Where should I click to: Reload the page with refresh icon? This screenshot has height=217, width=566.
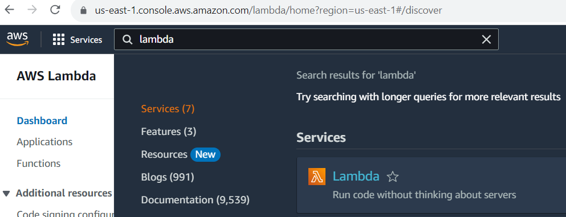tap(55, 10)
